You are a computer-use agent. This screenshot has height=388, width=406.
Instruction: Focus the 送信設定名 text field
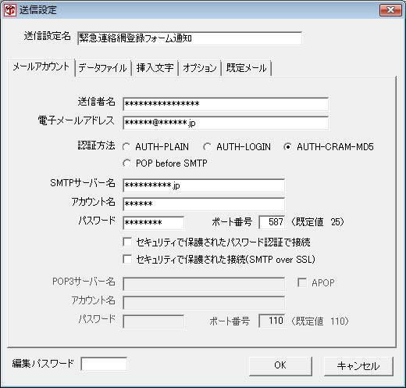pyautogui.click(x=190, y=38)
